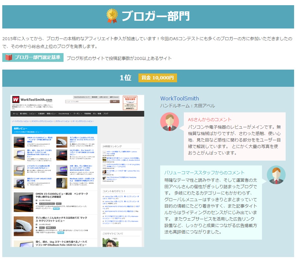
Task: Click the OMEN 15-5100 review article title
Action: click(62, 195)
